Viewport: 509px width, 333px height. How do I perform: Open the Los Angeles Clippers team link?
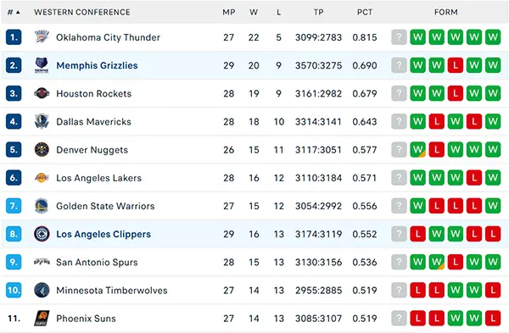[x=103, y=234]
